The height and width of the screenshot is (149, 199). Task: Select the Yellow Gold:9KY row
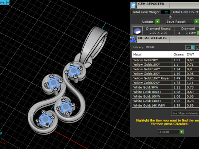coord(165,60)
